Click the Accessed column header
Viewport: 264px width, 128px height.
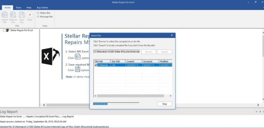coord(151,61)
